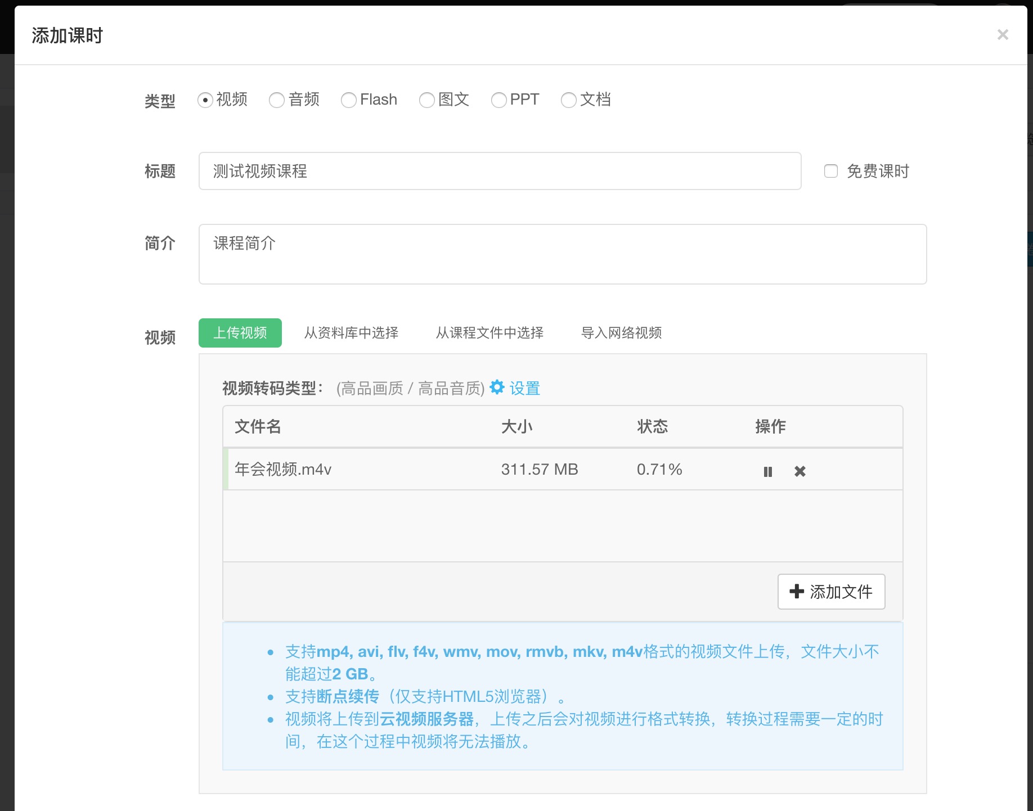
Task: Cancel the 年会视频.m4v upload with X icon
Action: tap(800, 471)
